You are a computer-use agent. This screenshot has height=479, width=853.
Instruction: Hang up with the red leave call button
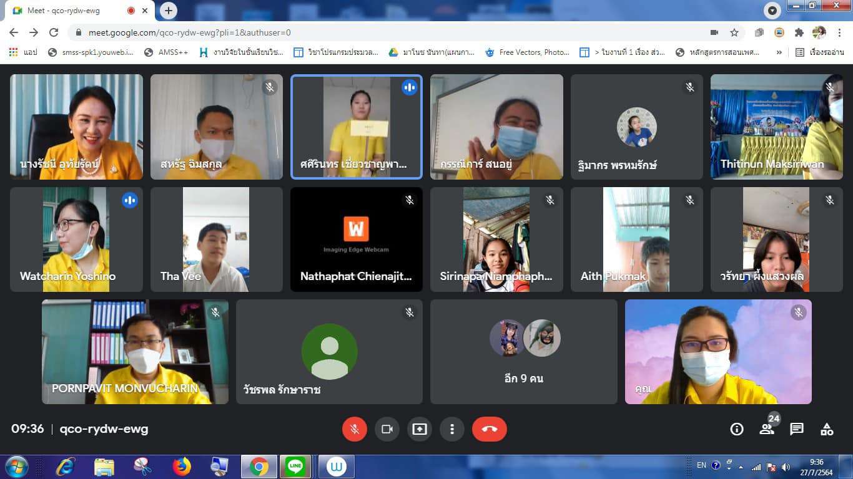point(489,429)
